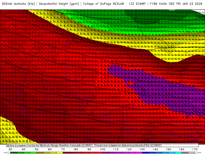Screen dimensions: 205x154
Task: Click the 40 value on the legend
Action: (24, 149)
